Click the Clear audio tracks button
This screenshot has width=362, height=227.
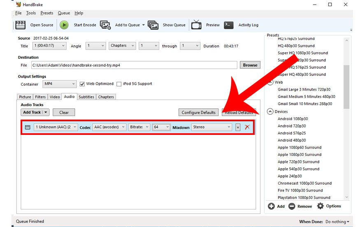point(64,112)
